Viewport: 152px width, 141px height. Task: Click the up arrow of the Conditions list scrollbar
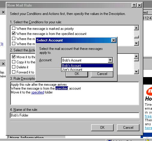(x=136, y=28)
